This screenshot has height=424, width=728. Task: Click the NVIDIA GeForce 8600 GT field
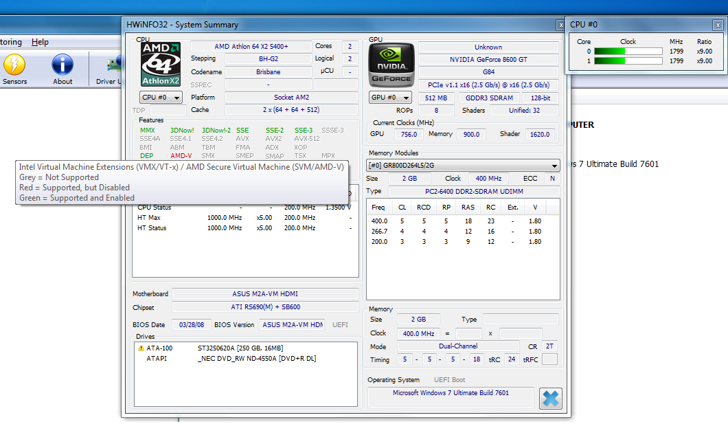(x=488, y=60)
